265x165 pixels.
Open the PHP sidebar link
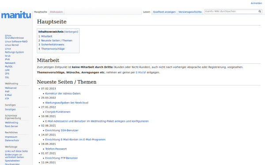(7, 92)
